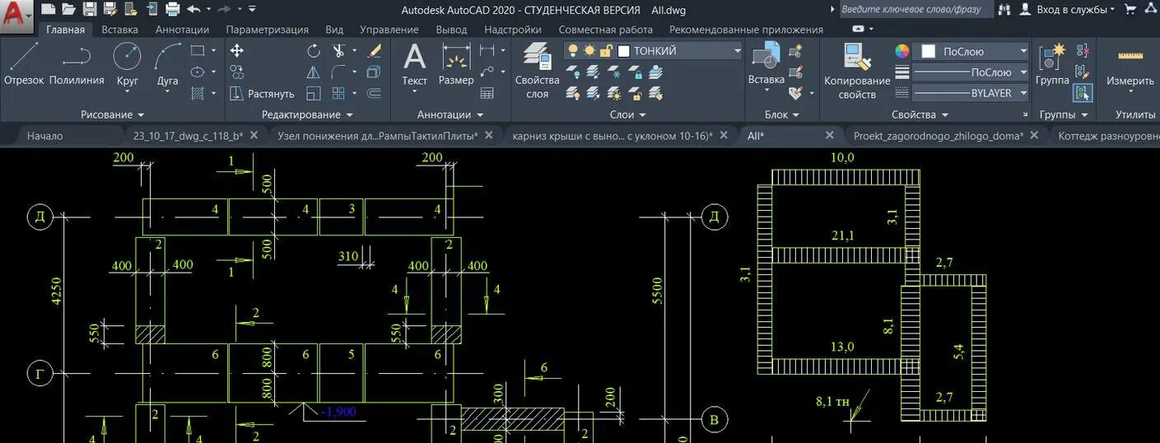Expand the Блок panel
Image resolution: width=1160 pixels, height=443 pixels.
coord(782,114)
